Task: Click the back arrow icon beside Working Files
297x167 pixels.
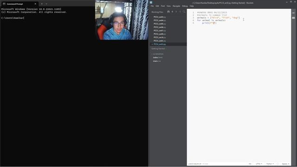Action: 172,12
